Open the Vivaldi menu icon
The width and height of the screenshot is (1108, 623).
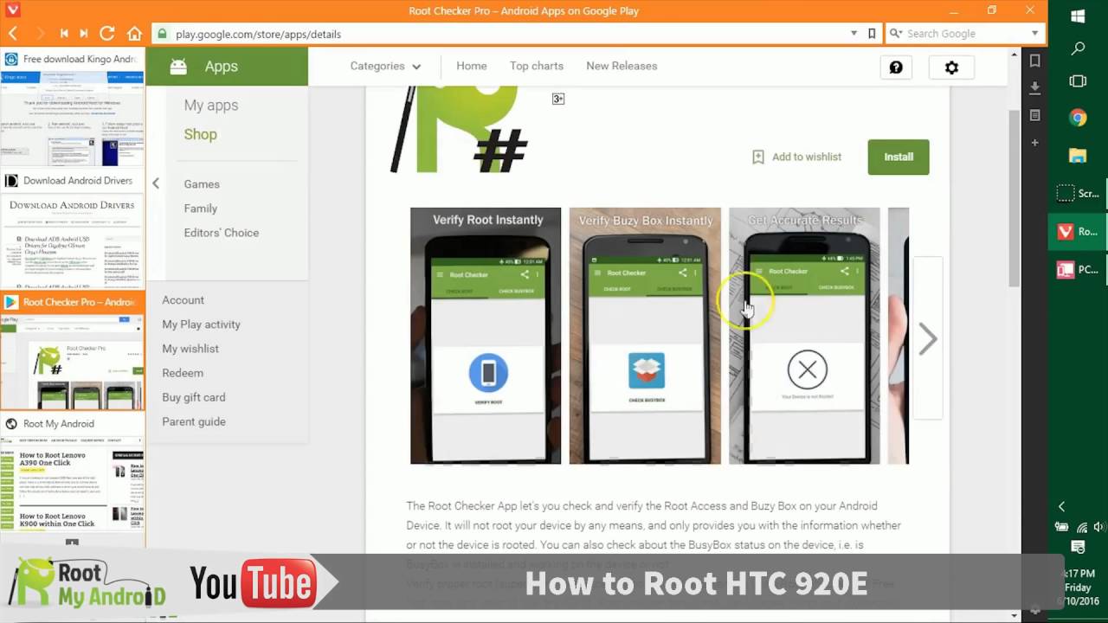pyautogui.click(x=12, y=10)
